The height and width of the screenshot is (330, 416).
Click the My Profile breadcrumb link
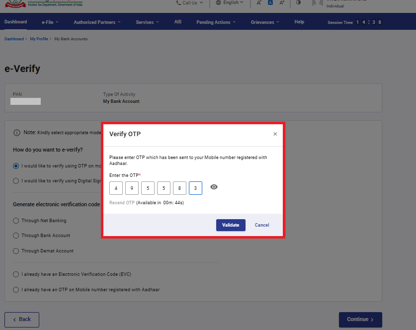click(39, 39)
